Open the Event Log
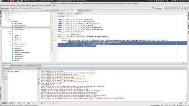 [x=183, y=103]
